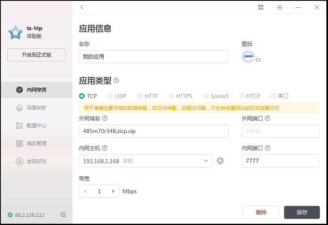Select the HTCP application type
The width and height of the screenshot is (328, 225).
(249, 96)
